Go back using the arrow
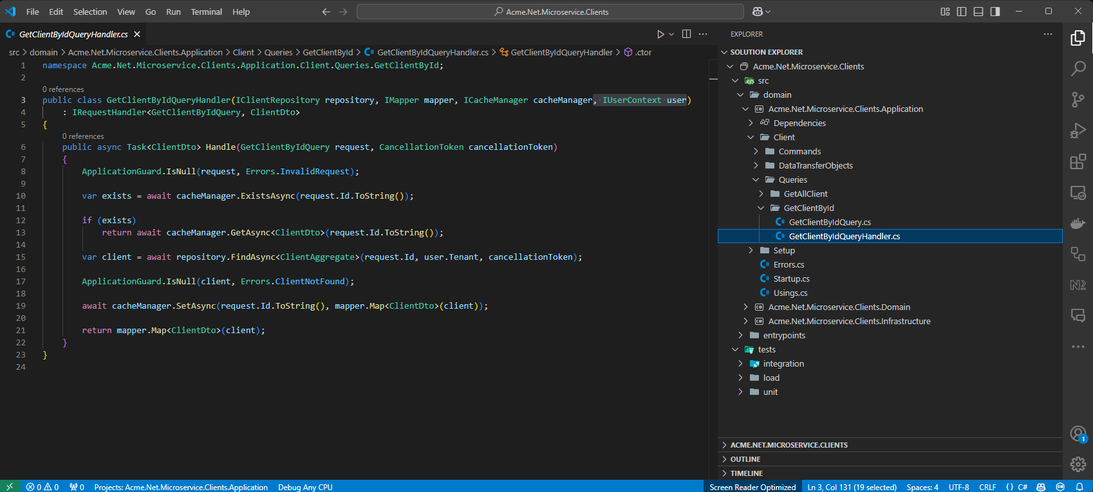The width and height of the screenshot is (1093, 492). (x=326, y=12)
